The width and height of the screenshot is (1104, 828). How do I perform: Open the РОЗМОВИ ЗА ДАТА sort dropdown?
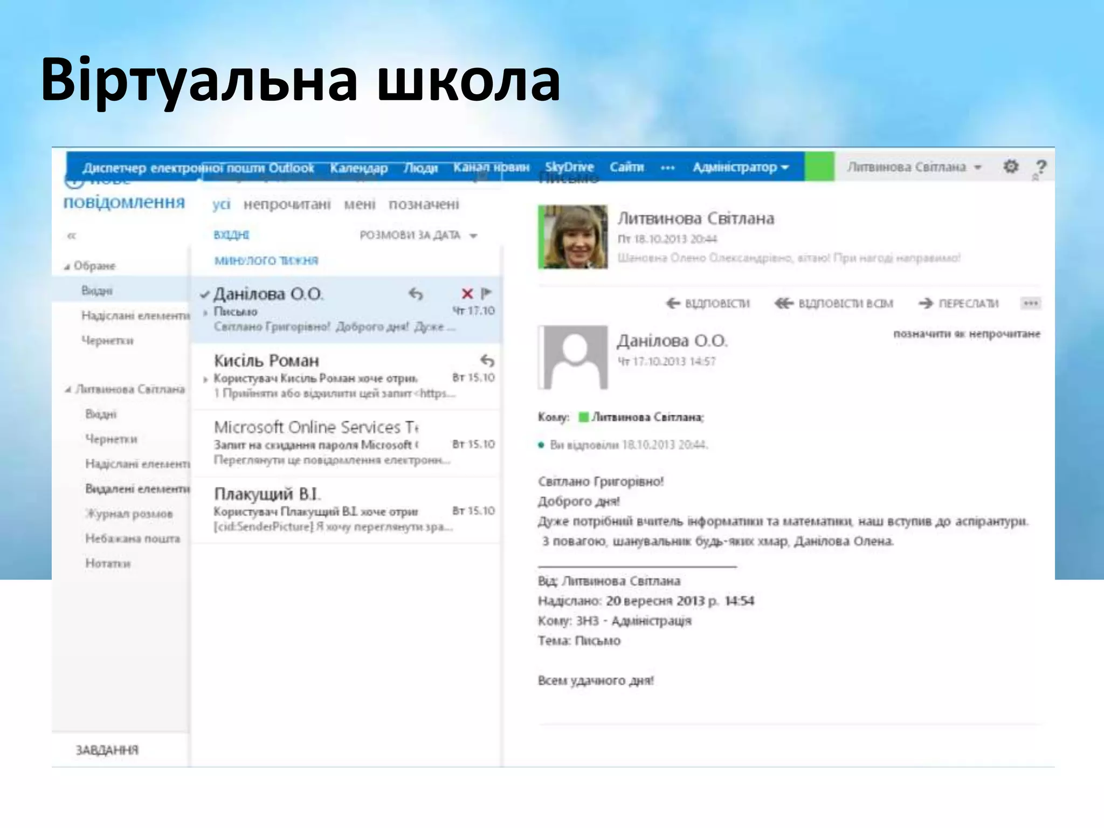tap(418, 236)
